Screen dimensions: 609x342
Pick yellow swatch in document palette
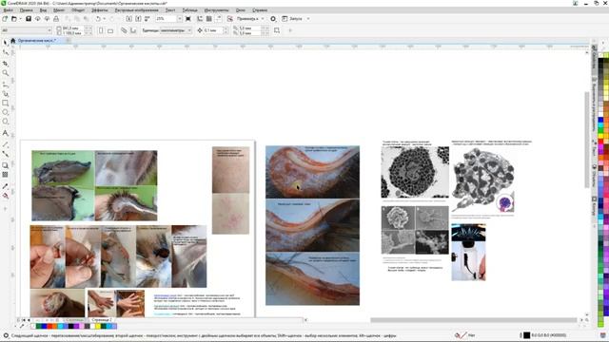[x=98, y=327]
